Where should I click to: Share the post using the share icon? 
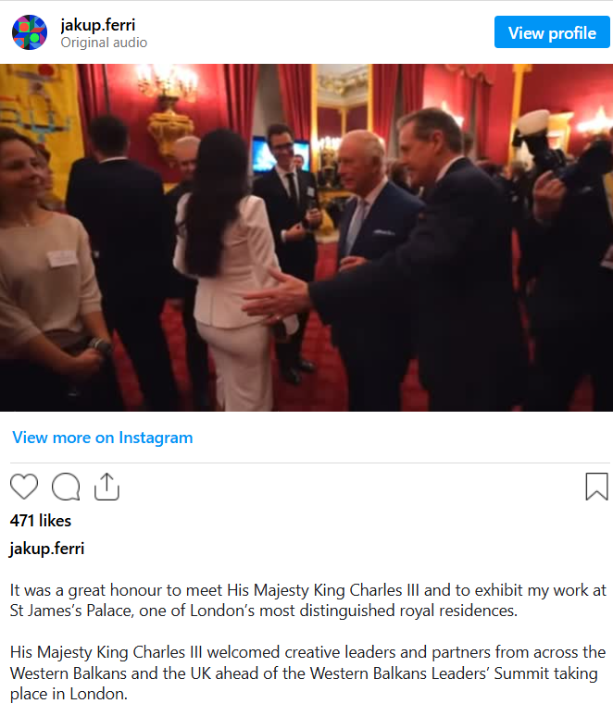point(106,487)
